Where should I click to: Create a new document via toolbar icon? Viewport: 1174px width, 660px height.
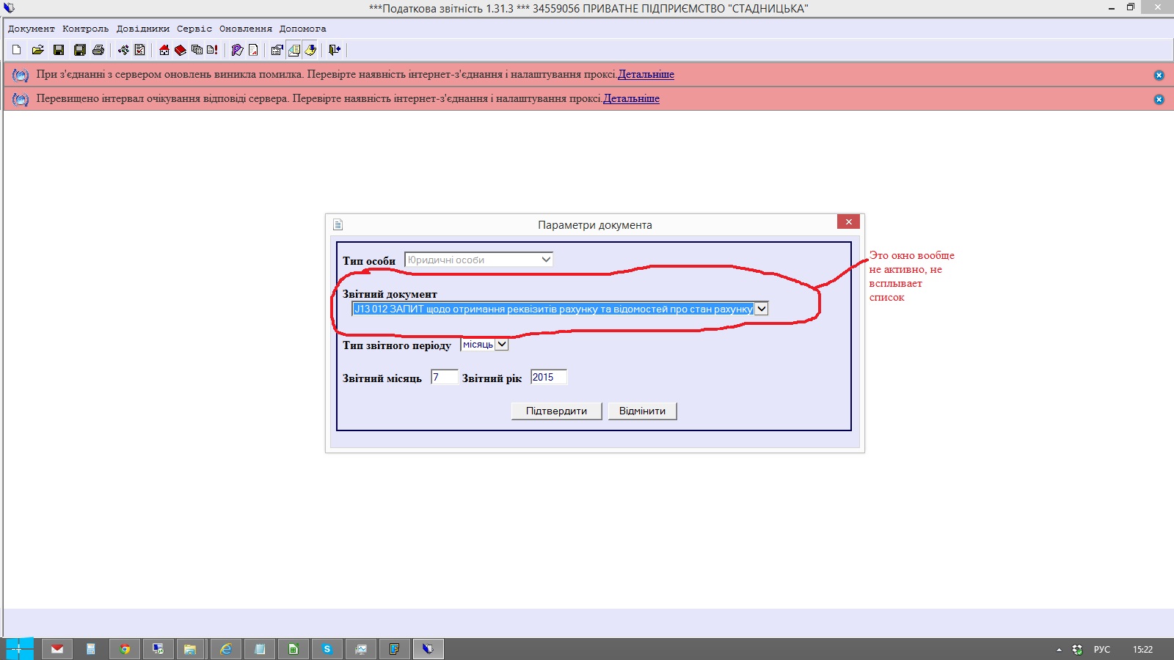coord(16,50)
